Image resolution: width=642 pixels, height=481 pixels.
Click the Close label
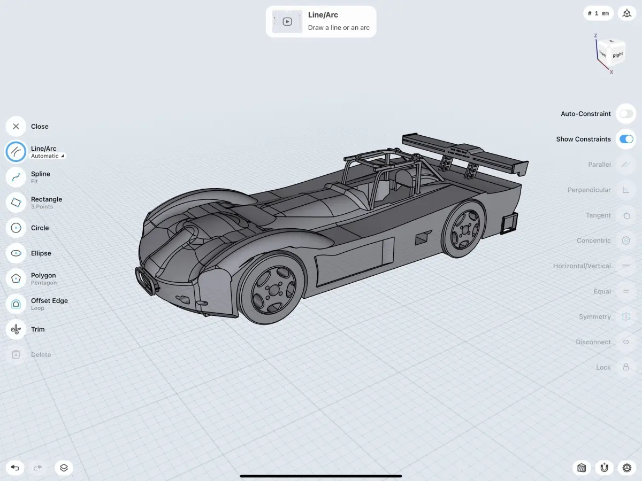click(x=40, y=127)
